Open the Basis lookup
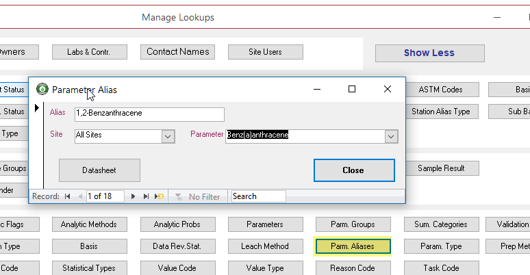Viewport: 530px width, 275px height. point(90,246)
